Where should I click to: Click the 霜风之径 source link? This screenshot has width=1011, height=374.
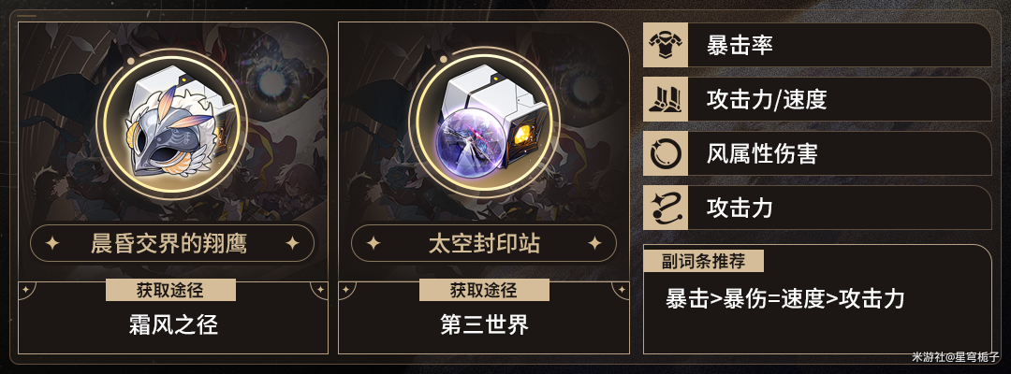point(173,324)
